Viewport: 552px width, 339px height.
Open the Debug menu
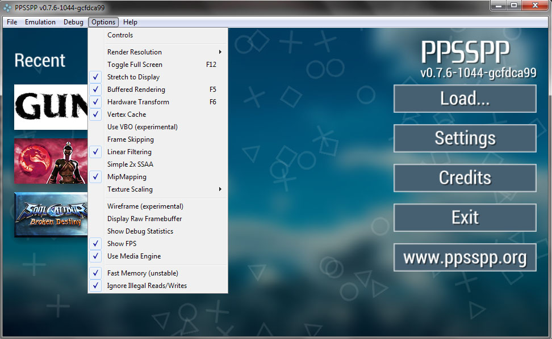click(73, 22)
